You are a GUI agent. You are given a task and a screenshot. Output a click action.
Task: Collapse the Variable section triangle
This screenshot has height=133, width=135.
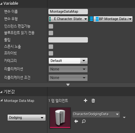(x=1, y=4)
